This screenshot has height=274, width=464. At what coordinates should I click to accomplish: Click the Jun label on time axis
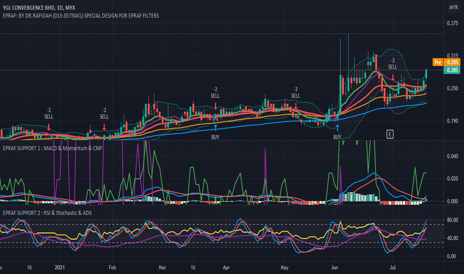click(x=335, y=268)
